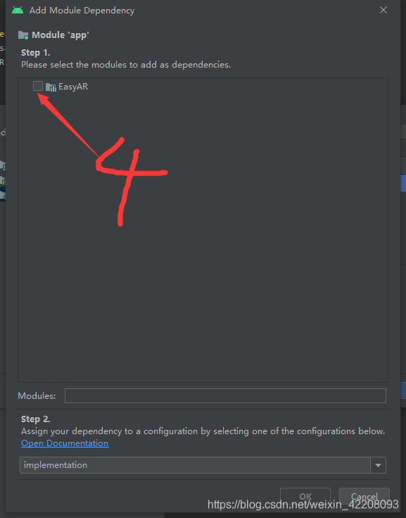Click the Add Module Dependency title text
The image size is (406, 518).
coord(82,11)
